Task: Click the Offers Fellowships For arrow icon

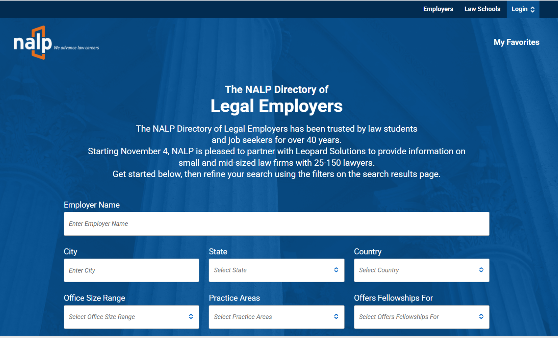Action: point(481,317)
